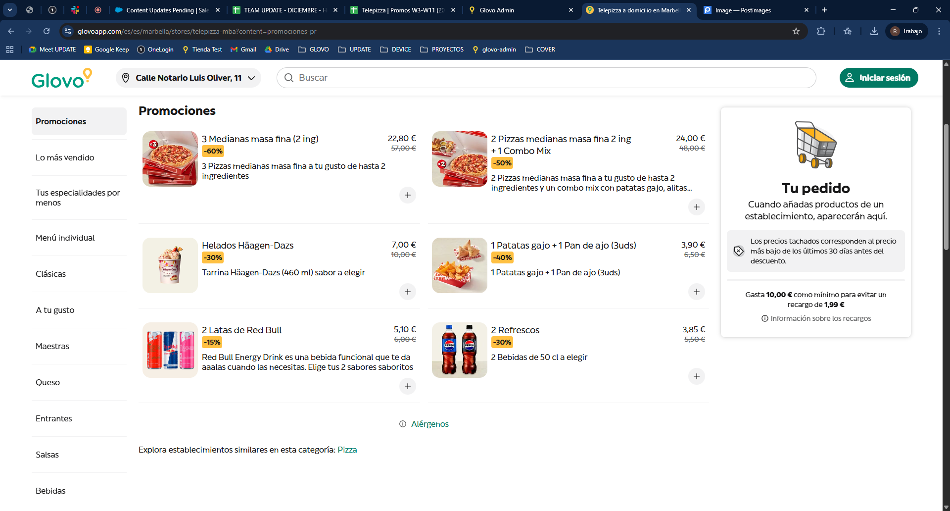Add 2 Latas de Red Bull
The image size is (950, 511).
[407, 386]
